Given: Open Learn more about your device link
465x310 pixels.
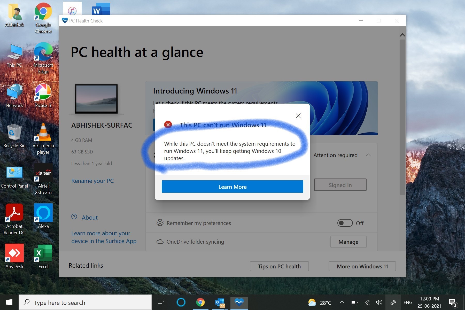Looking at the screenshot, I should coord(104,237).
